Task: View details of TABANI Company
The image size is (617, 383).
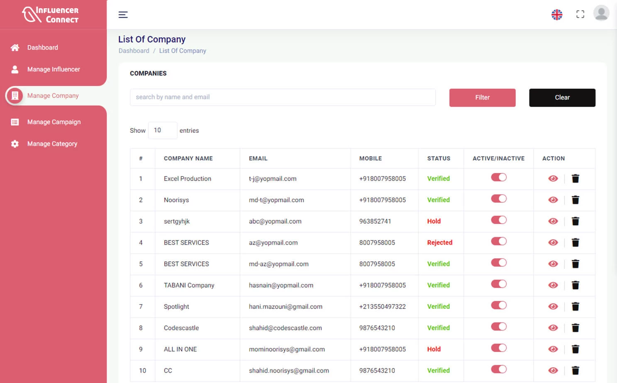Action: [553, 285]
